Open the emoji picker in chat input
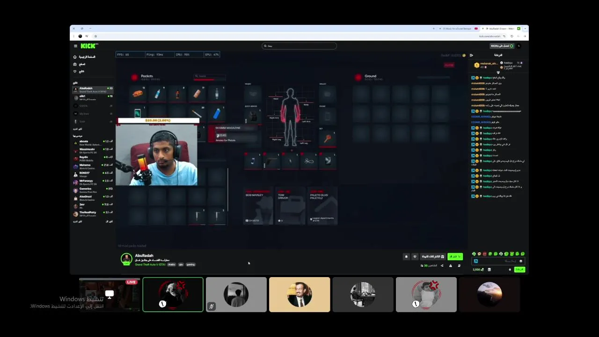Viewport: 599px width, 337px height. [x=521, y=261]
